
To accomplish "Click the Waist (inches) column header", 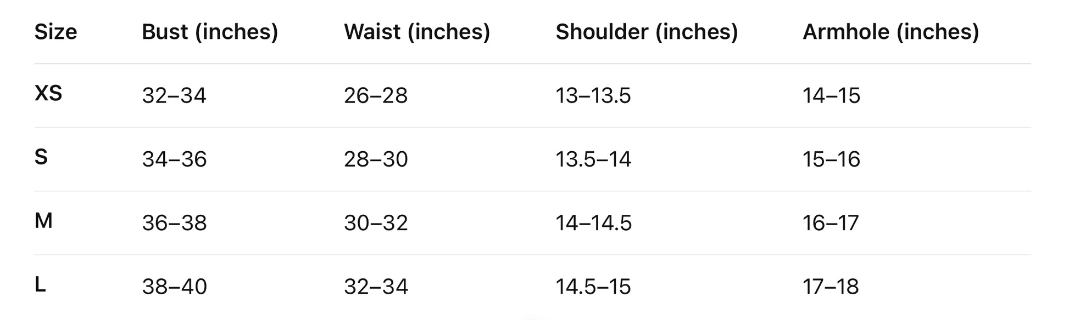I will 417,32.
